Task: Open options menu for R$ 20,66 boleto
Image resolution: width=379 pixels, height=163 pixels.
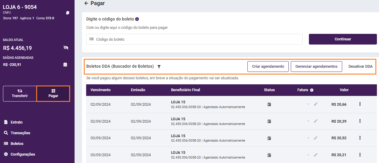Action: click(x=360, y=104)
